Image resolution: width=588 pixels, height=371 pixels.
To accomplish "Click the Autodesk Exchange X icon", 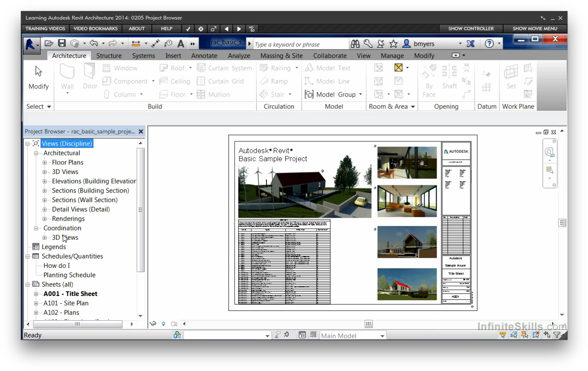I will [x=470, y=43].
